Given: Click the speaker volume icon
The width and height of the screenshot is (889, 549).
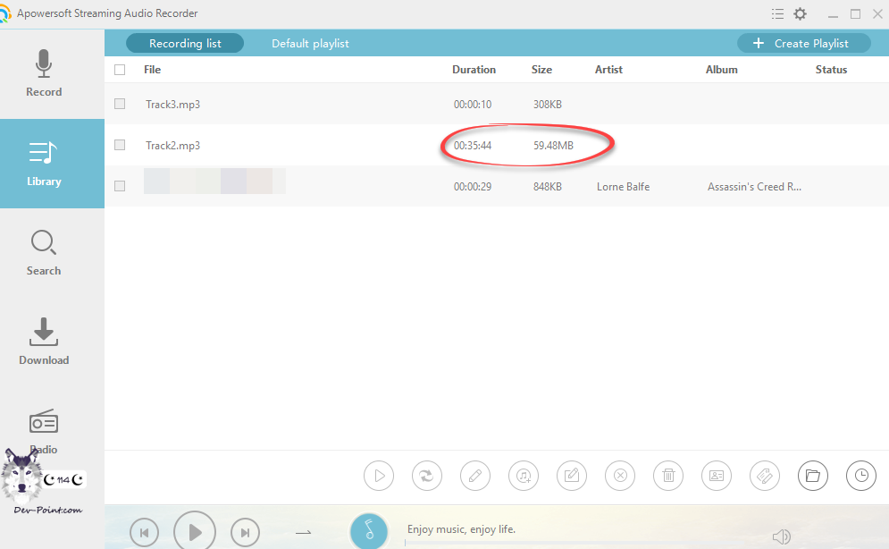Looking at the screenshot, I should coord(781,536).
